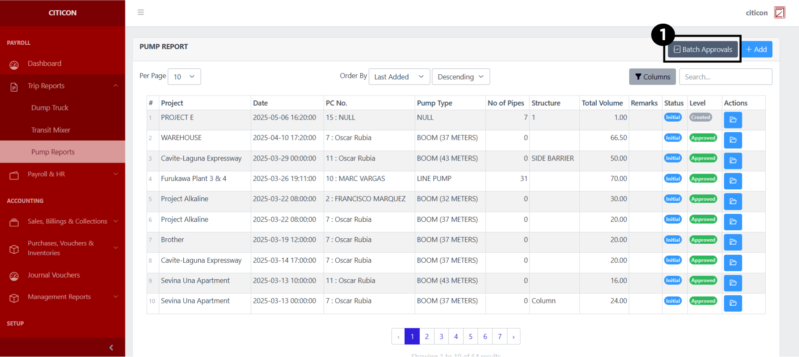This screenshot has width=799, height=357.
Task: Click the hamburger menu icon
Action: (141, 12)
